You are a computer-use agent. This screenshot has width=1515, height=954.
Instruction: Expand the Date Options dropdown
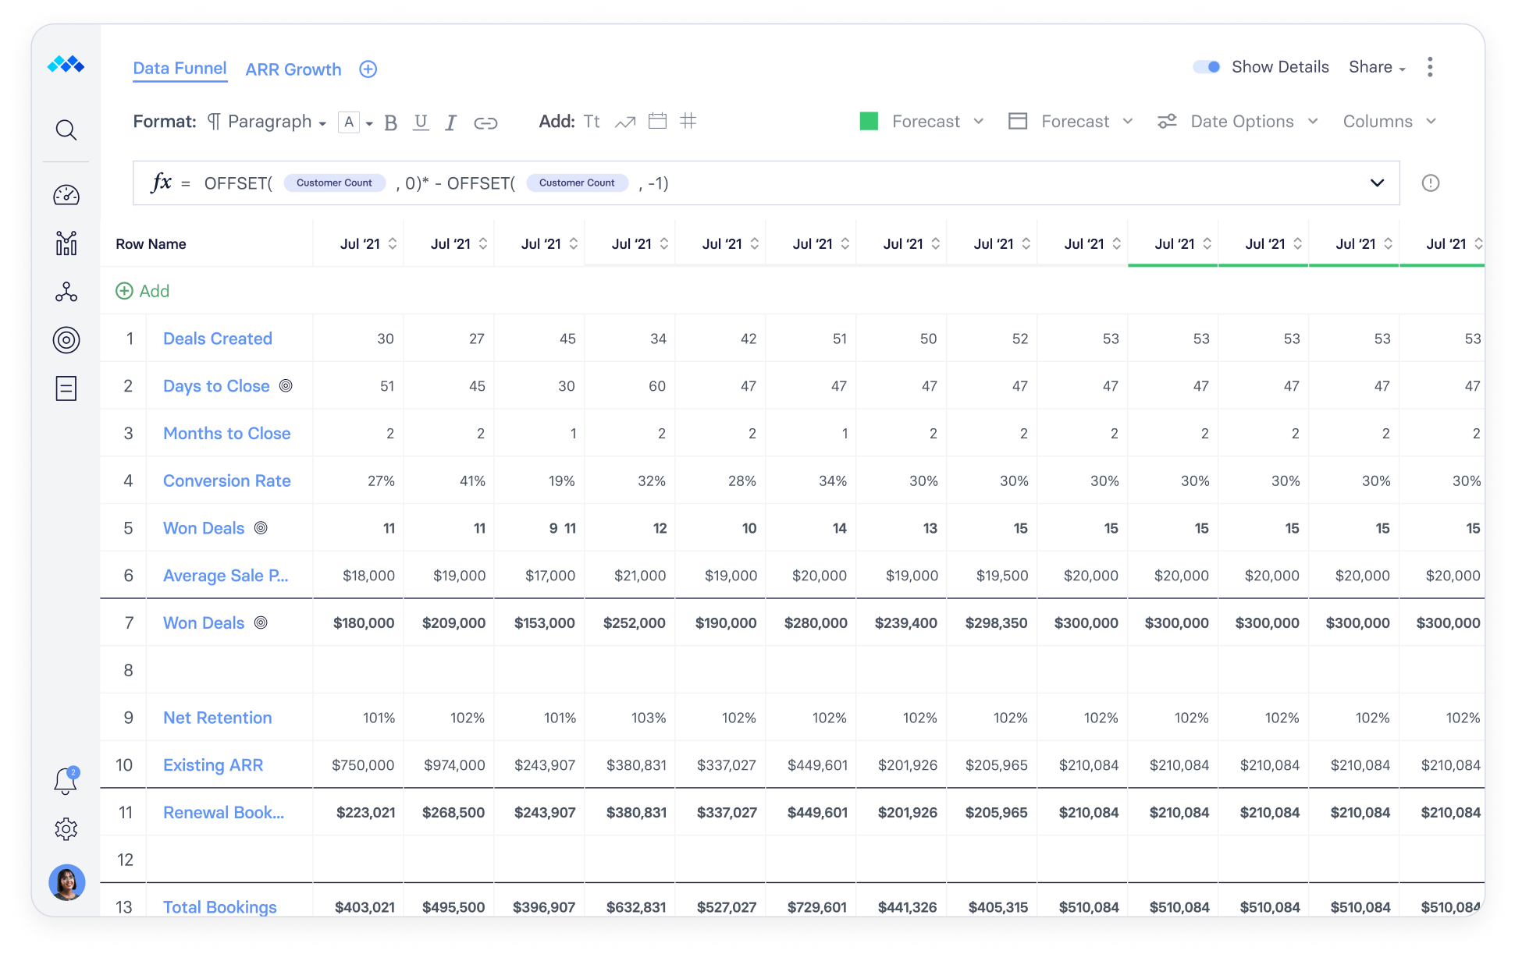point(1241,121)
